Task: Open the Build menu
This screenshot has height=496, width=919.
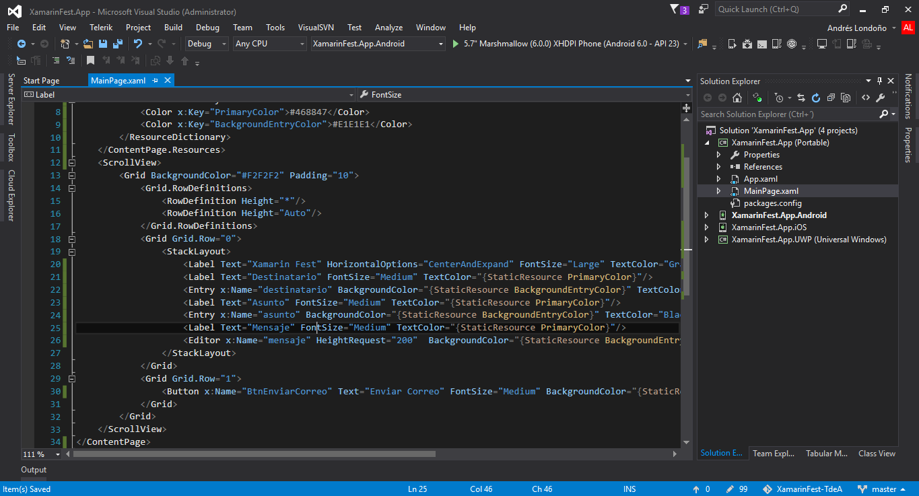Action: [173, 28]
